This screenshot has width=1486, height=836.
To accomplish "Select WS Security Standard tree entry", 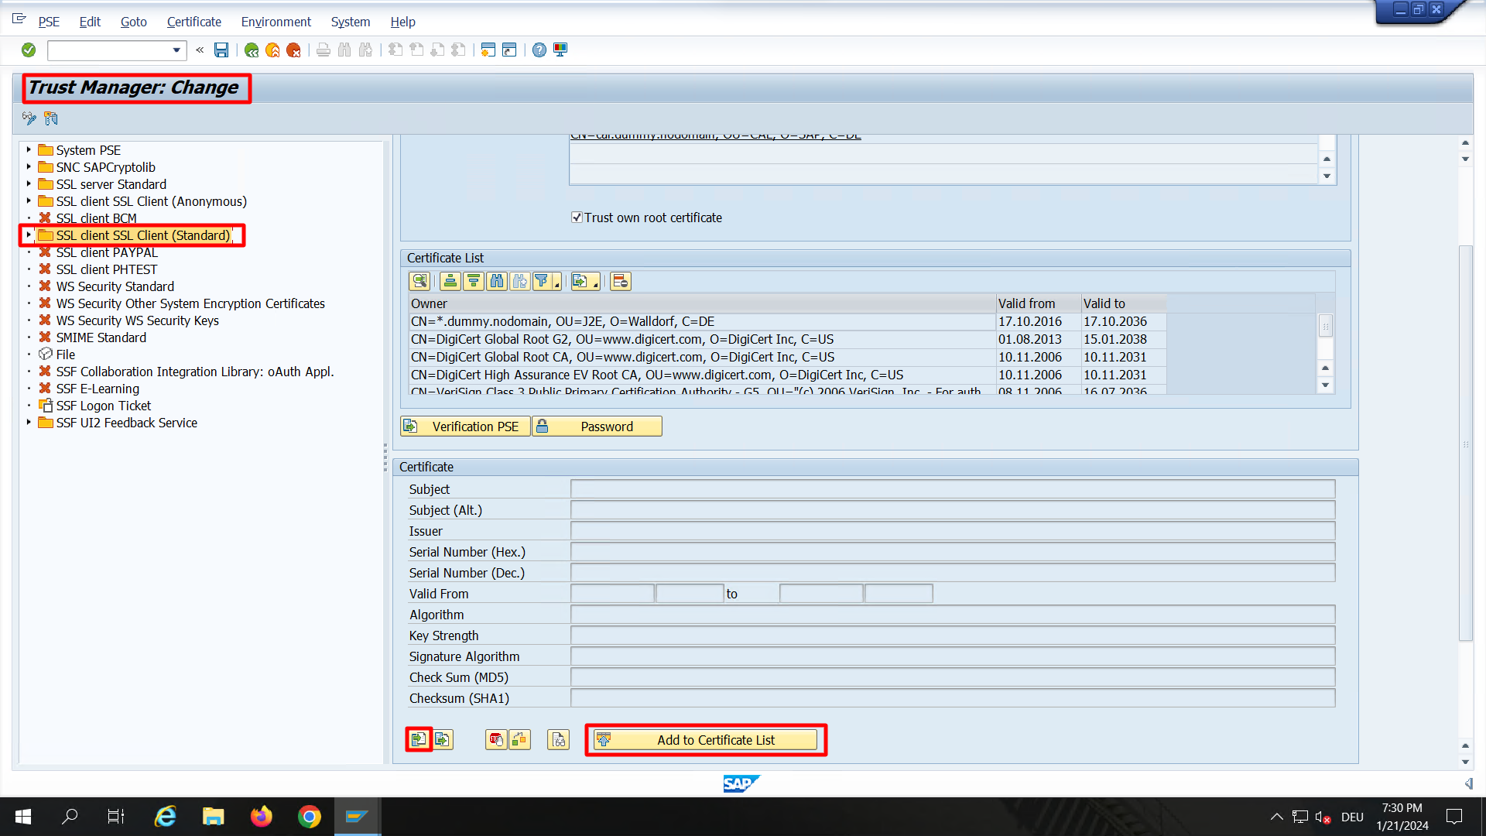I will coord(115,286).
